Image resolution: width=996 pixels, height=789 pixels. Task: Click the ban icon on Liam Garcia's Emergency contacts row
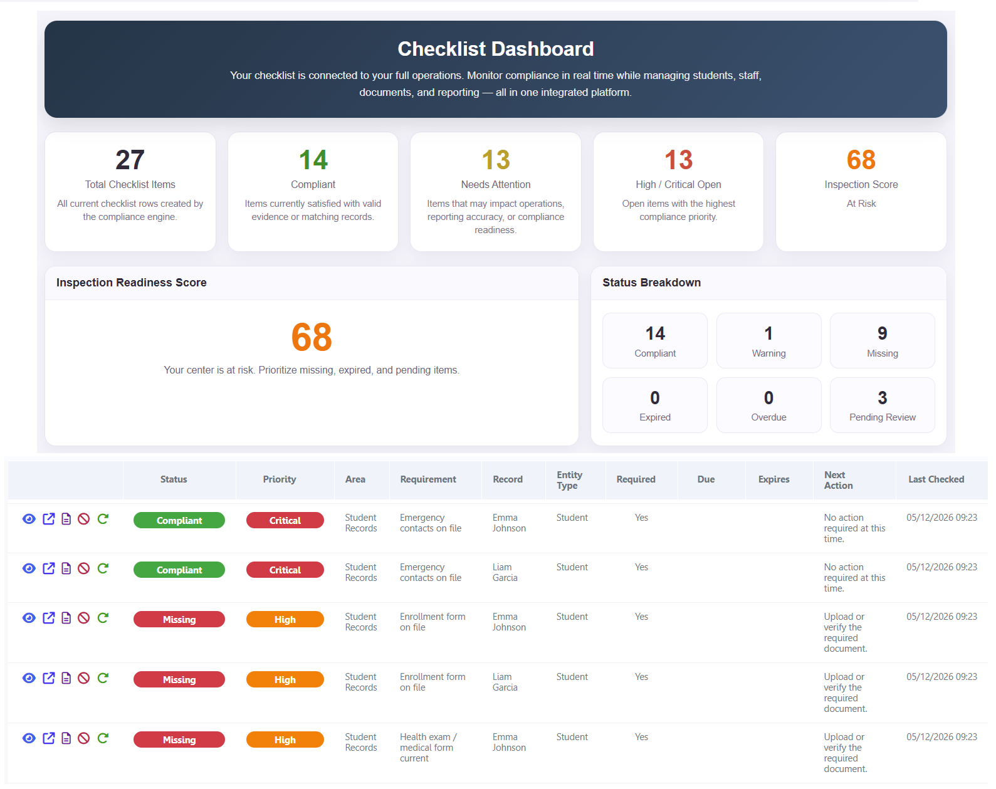pos(83,568)
